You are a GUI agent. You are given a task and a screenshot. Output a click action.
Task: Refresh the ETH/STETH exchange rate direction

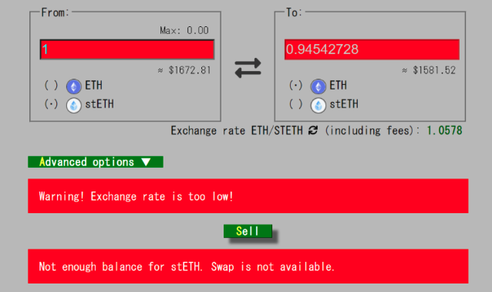313,130
